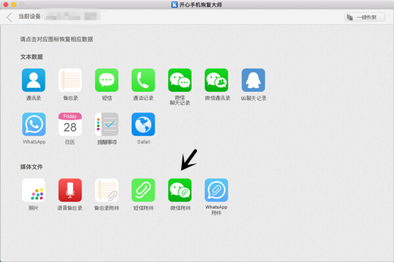This screenshot has width=394, height=262.
Task: Open the 微信通讯录 WeChat contacts icon
Action: (x=216, y=80)
